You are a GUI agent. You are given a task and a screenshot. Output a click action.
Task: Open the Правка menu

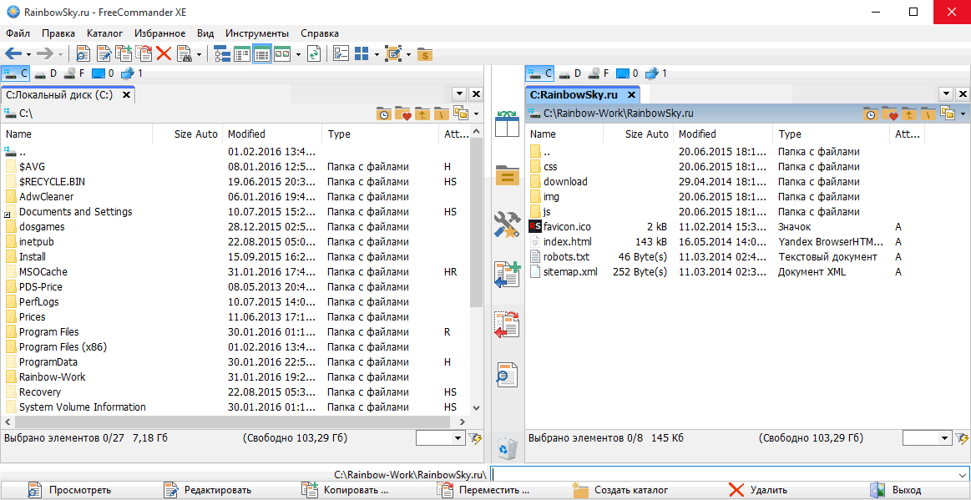click(x=58, y=33)
